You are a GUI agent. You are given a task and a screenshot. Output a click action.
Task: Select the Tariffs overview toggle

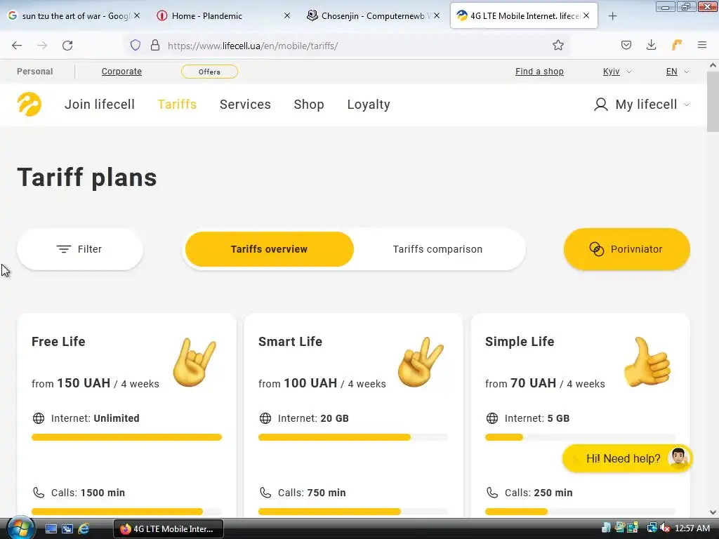(269, 249)
